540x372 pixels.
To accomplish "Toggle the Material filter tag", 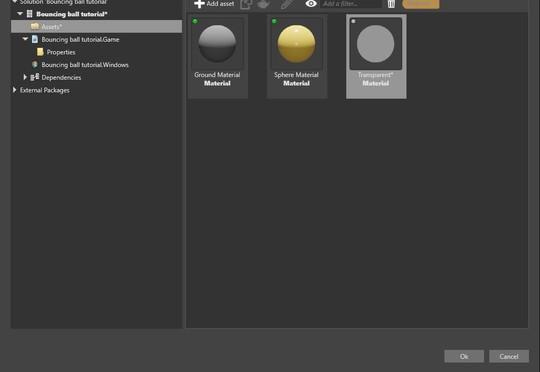I will (x=421, y=4).
